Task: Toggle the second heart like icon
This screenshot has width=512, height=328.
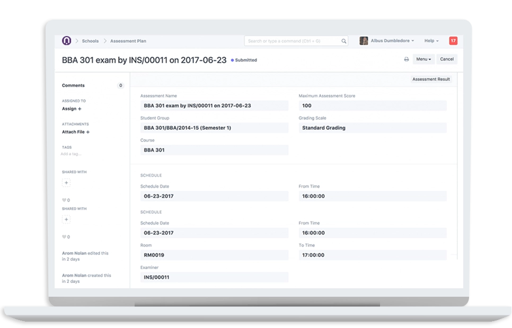Action: tap(64, 237)
